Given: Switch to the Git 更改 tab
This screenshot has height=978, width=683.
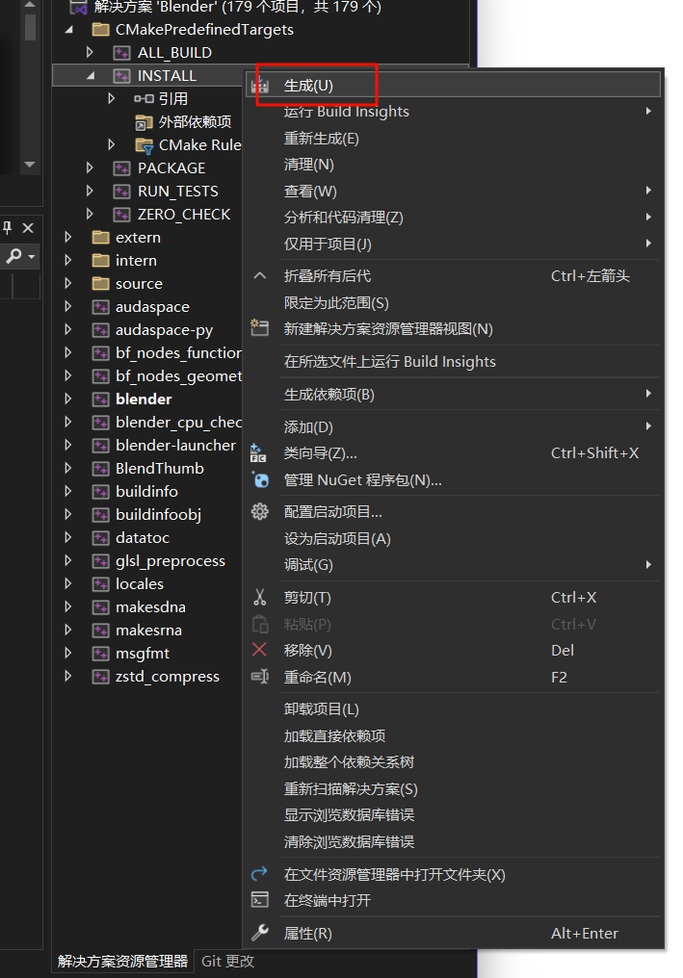Looking at the screenshot, I should coord(228,962).
